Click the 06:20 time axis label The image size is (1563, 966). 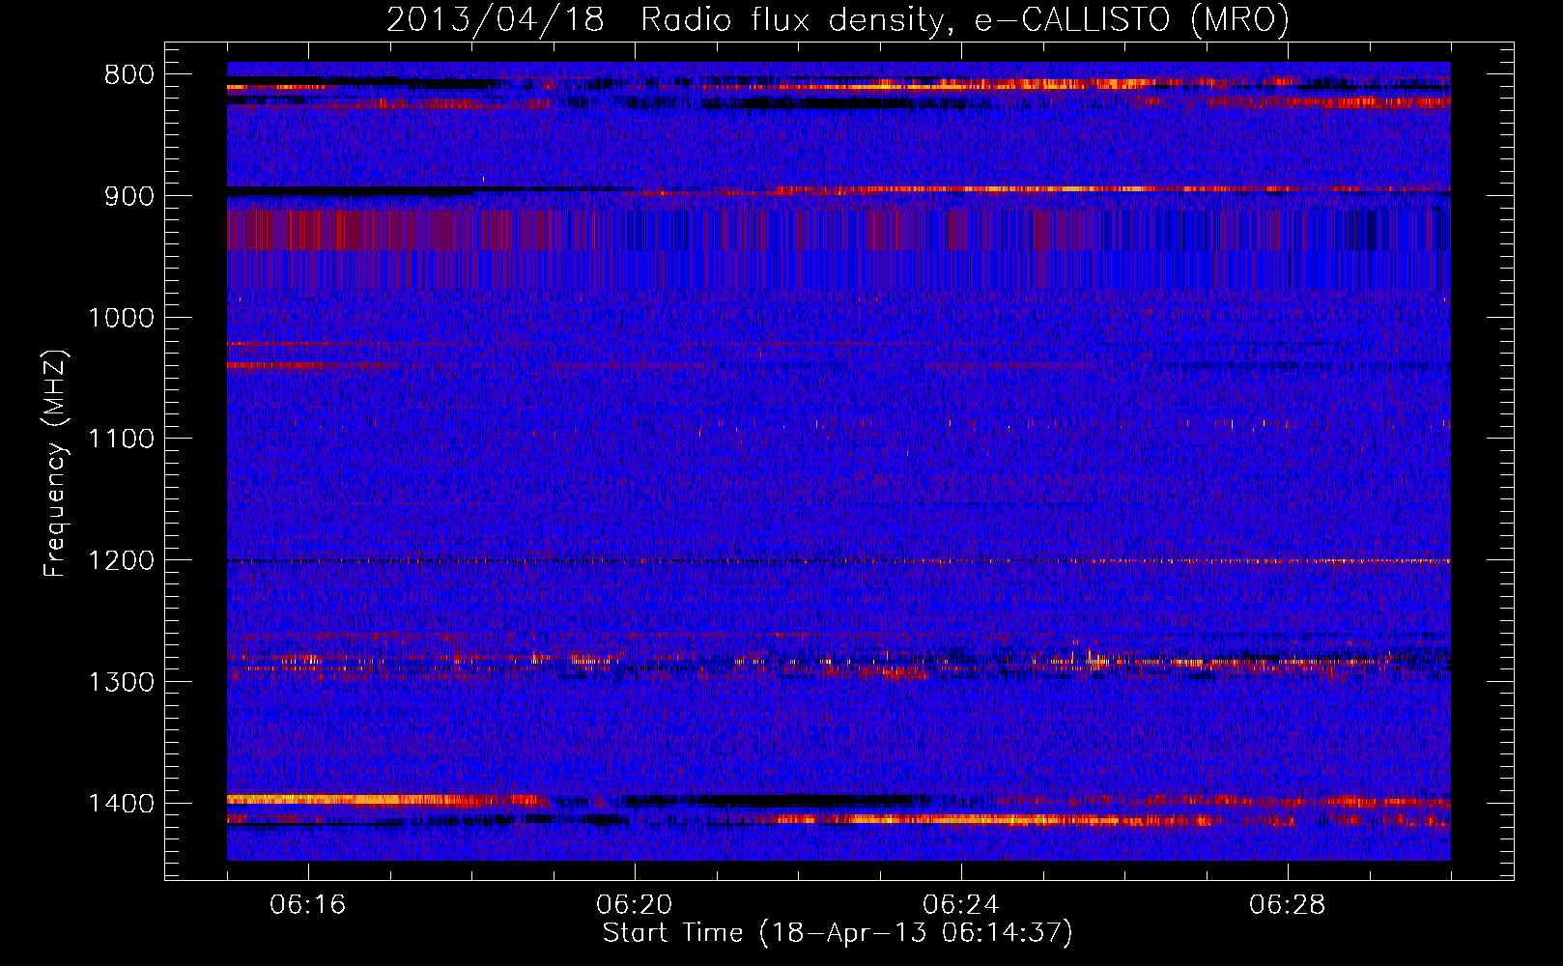pos(635,905)
